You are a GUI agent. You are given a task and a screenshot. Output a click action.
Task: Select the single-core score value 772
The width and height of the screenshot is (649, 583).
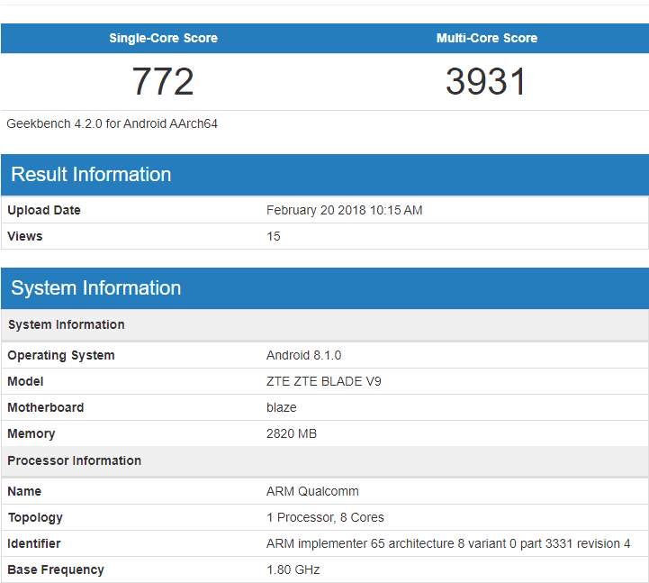click(x=163, y=82)
